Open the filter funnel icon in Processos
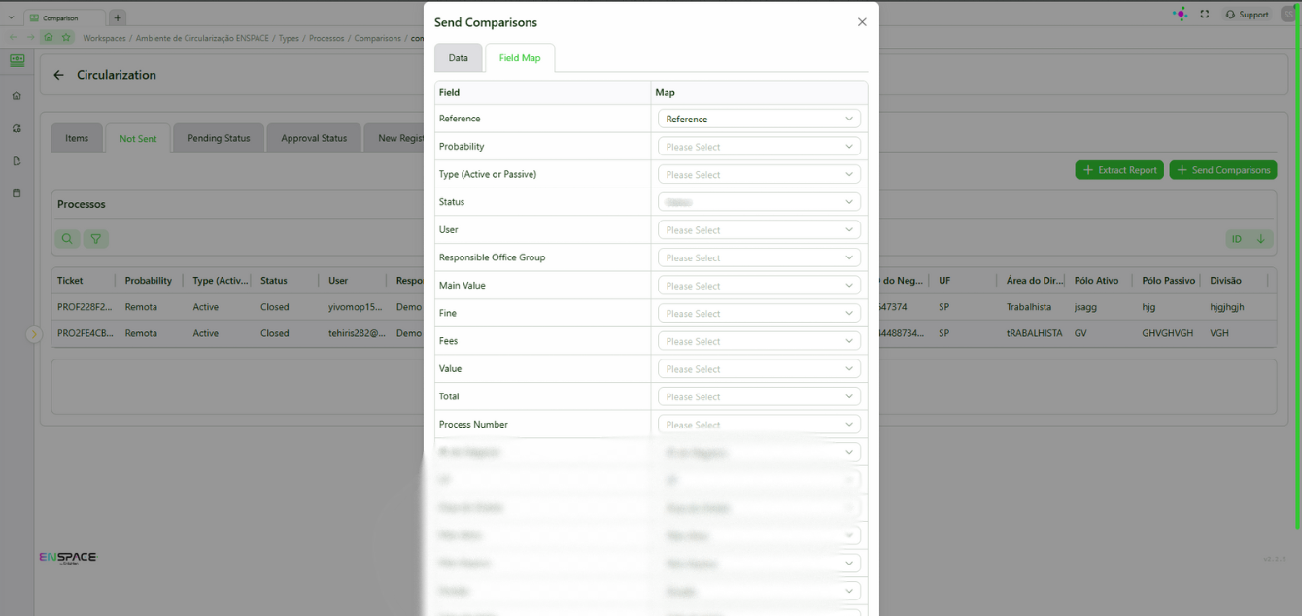 click(x=95, y=239)
